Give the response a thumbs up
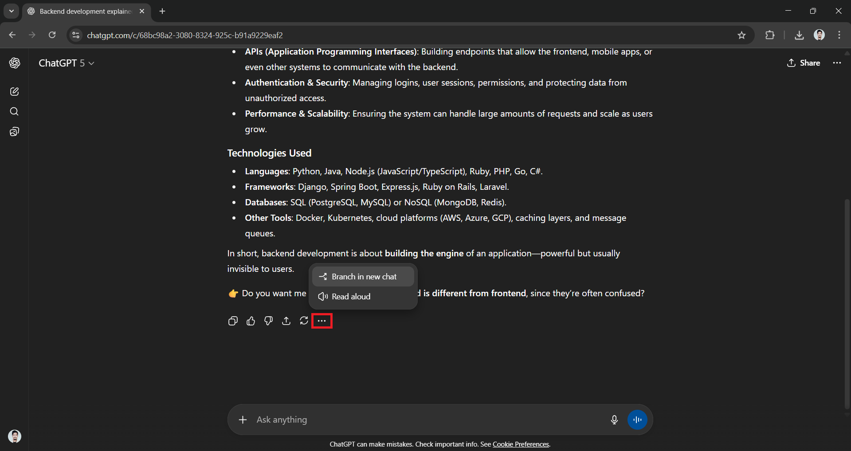 251,321
